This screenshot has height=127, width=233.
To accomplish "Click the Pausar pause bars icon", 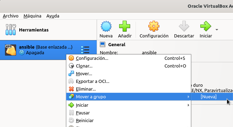I will [x=71, y=113].
